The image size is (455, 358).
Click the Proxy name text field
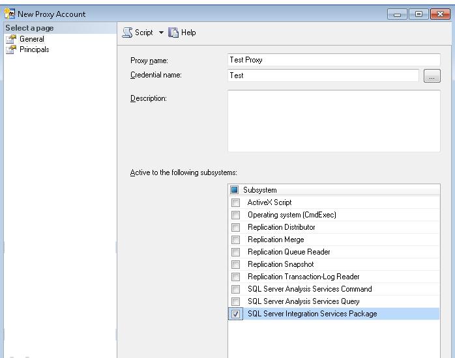click(333, 60)
